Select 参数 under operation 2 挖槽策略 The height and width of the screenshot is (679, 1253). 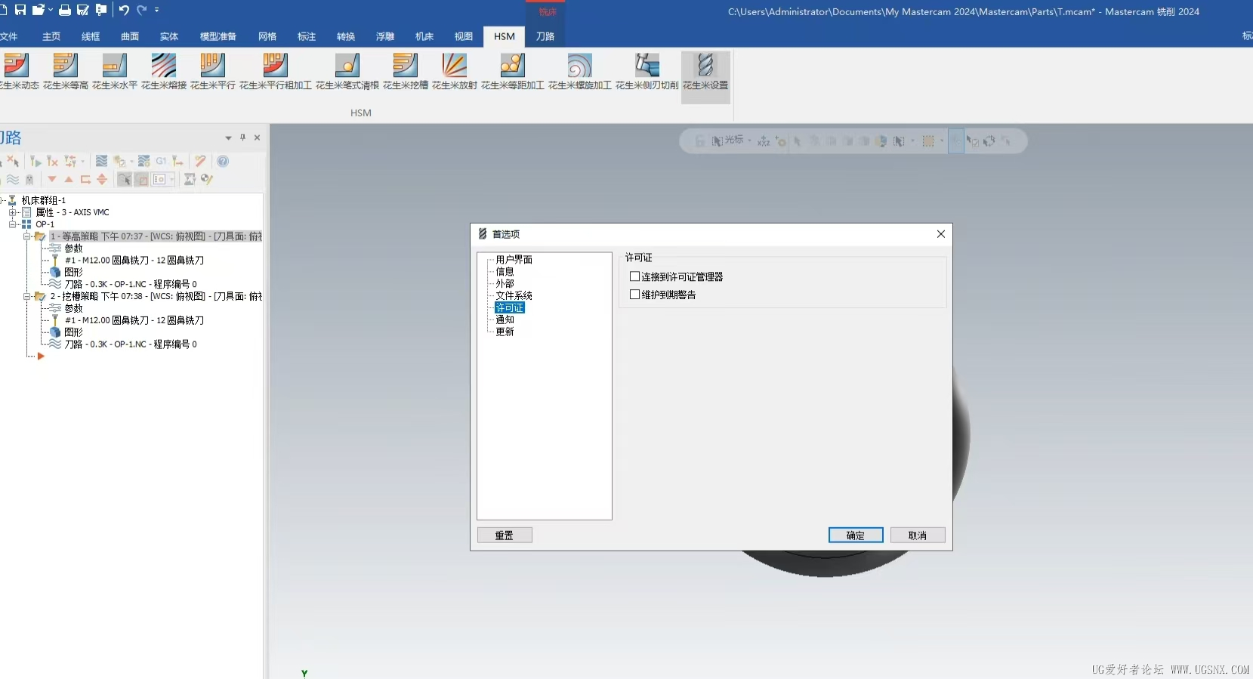tap(73, 309)
